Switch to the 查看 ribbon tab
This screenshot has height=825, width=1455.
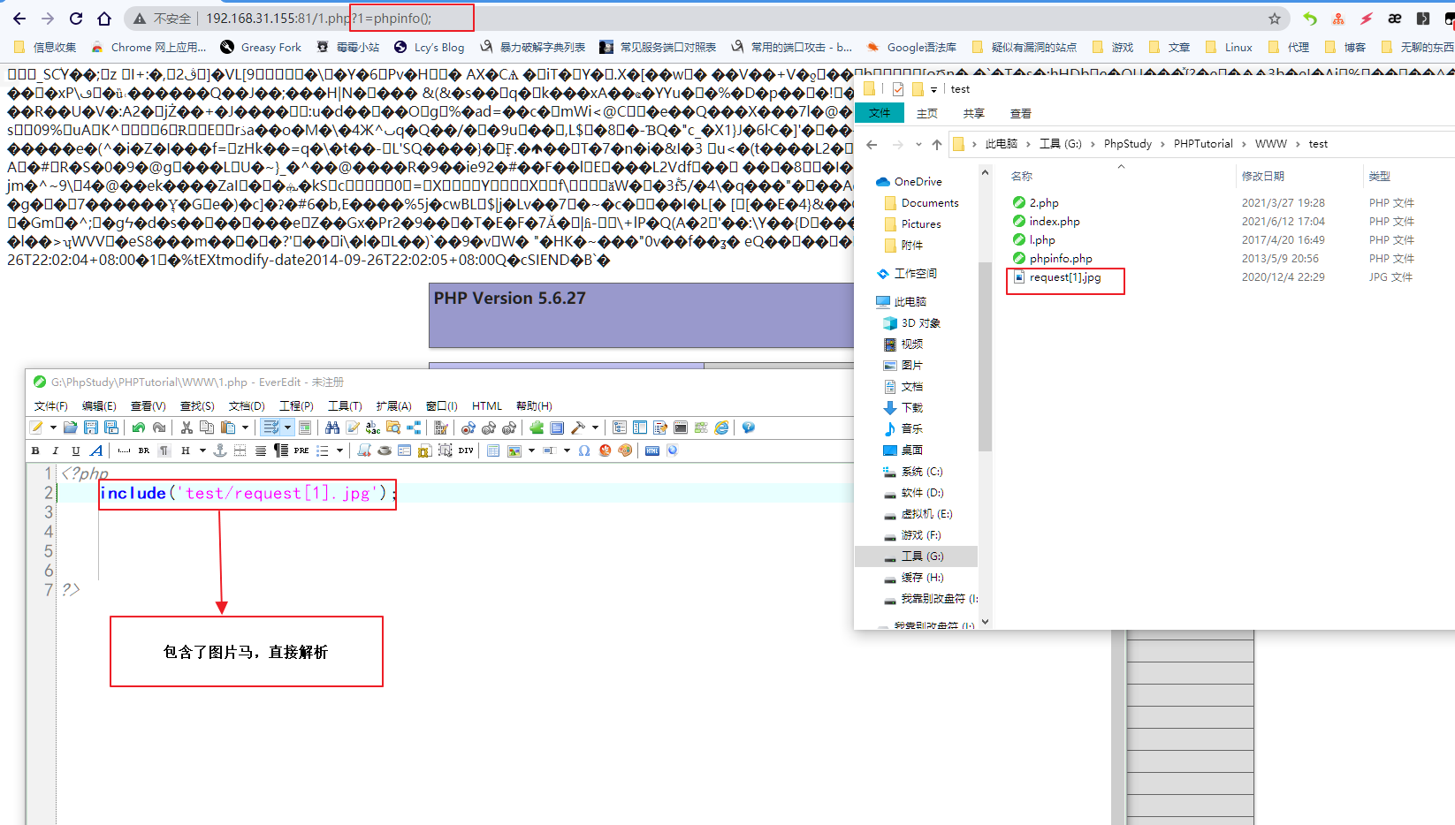pos(1021,113)
